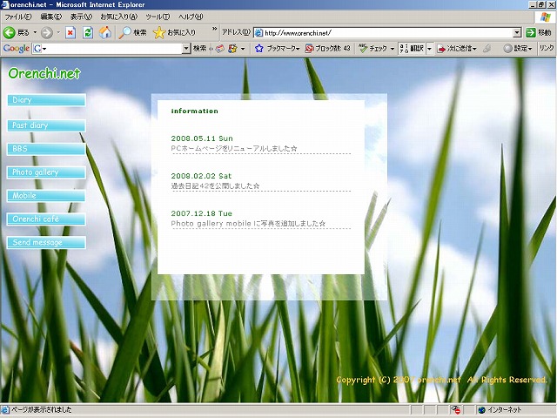Open the File menu
Screen dimensions: 557x418
coord(17,17)
